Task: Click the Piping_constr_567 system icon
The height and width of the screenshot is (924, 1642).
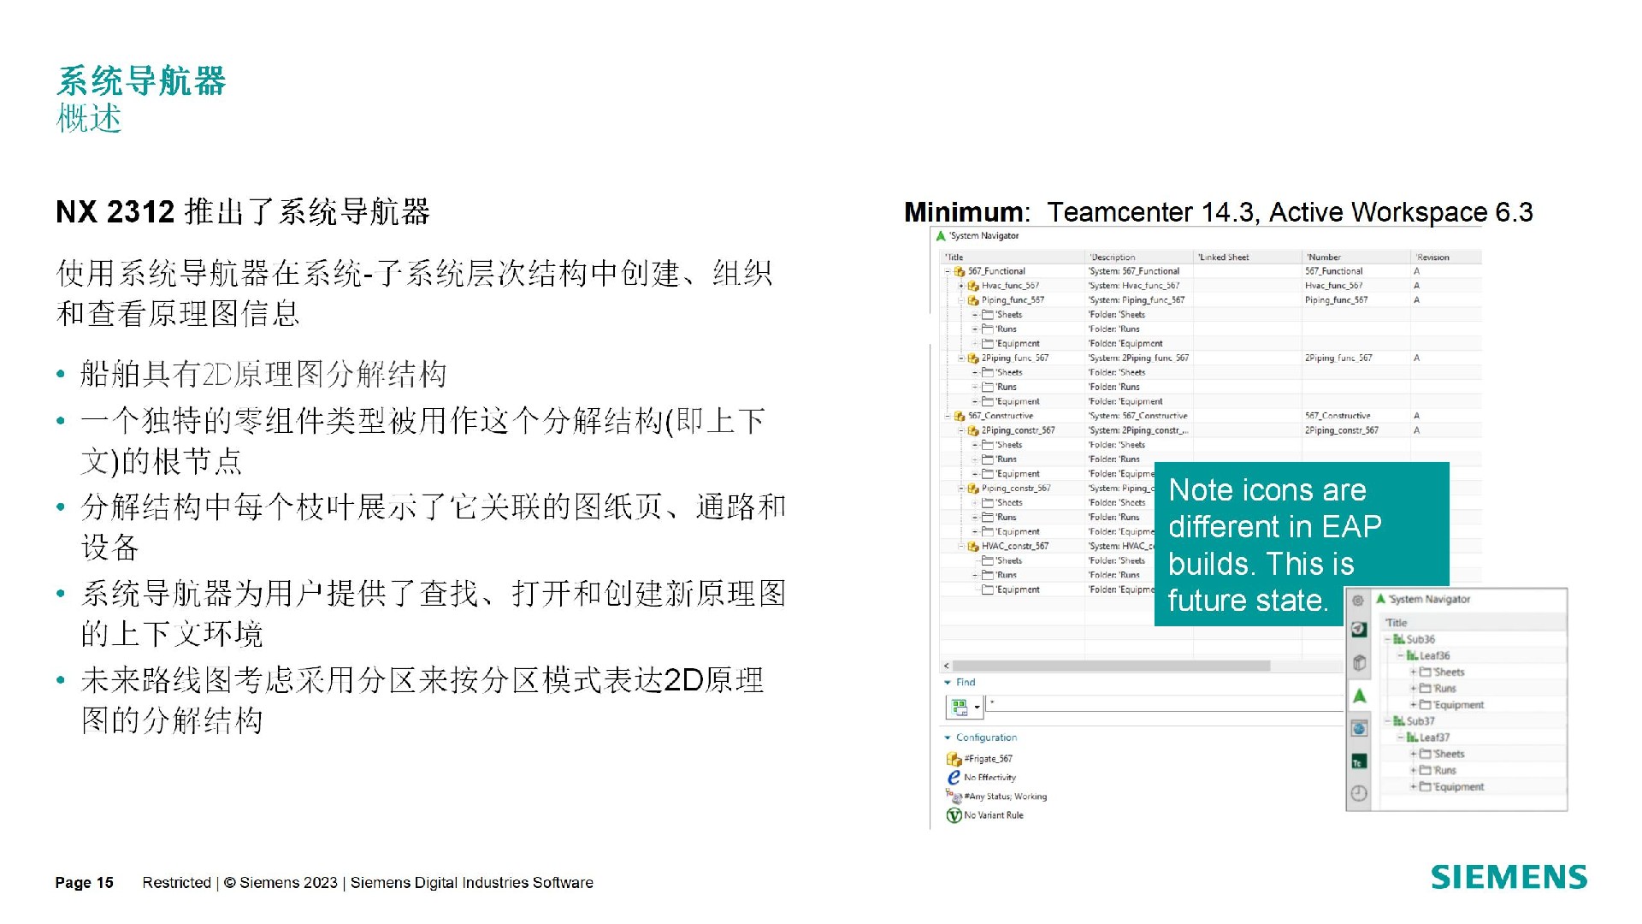Action: (973, 489)
